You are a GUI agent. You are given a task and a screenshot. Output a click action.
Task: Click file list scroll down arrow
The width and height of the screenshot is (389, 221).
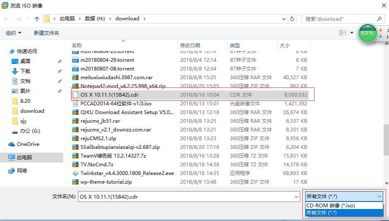[387, 183]
